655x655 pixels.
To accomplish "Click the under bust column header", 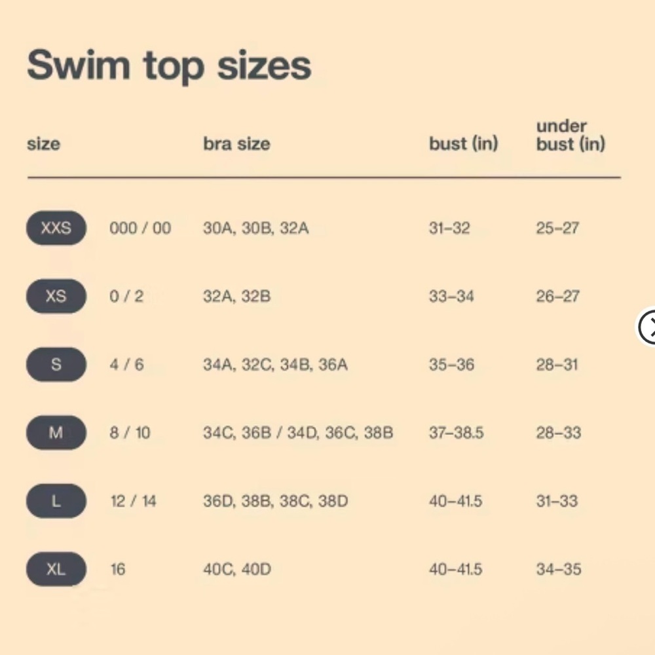I will coord(570,135).
